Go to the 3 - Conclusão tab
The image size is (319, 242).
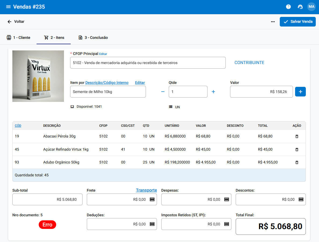tap(93, 38)
